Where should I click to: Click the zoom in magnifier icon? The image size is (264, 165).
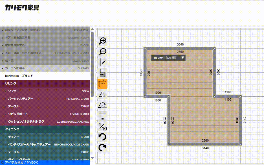(103, 41)
